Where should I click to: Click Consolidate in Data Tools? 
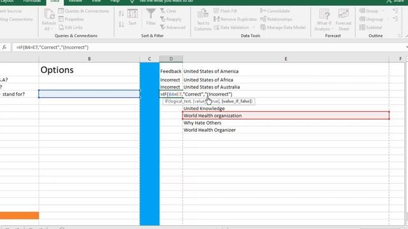tap(275, 11)
